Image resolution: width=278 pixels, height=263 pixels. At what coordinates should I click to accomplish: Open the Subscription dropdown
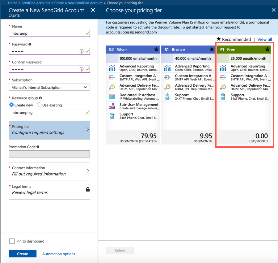pyautogui.click(x=49, y=87)
